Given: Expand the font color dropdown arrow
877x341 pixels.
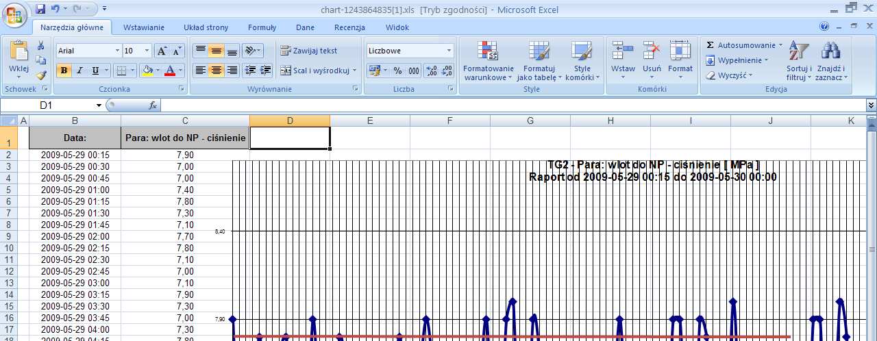Looking at the screenshot, I should [x=181, y=71].
